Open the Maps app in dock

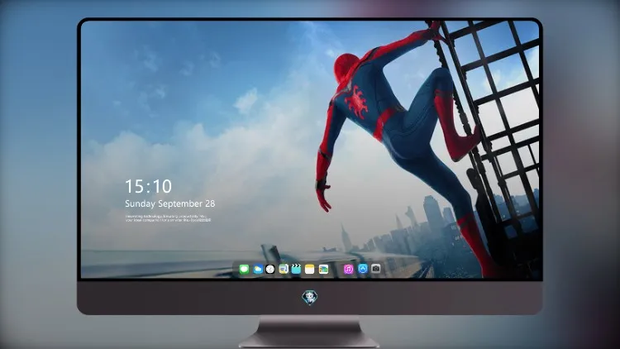[x=284, y=270]
